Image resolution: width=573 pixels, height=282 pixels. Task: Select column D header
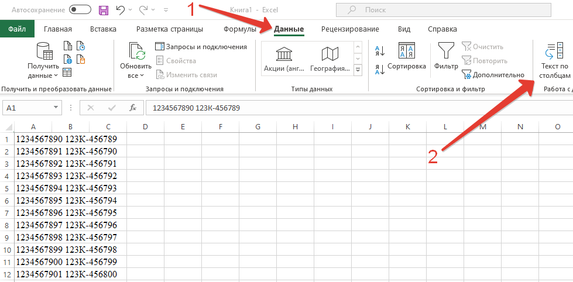pyautogui.click(x=145, y=127)
